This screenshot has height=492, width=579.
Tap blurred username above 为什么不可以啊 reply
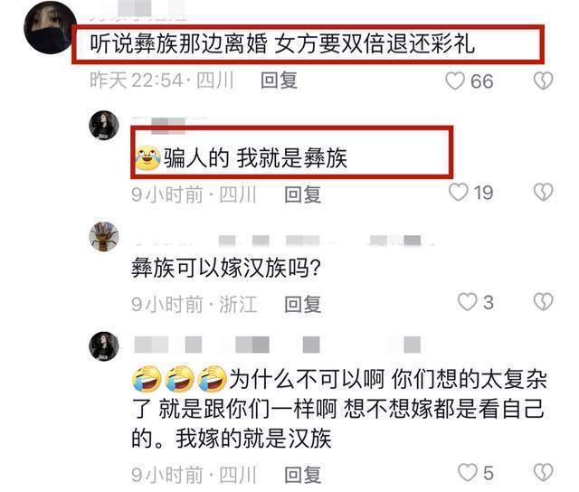tap(278, 345)
